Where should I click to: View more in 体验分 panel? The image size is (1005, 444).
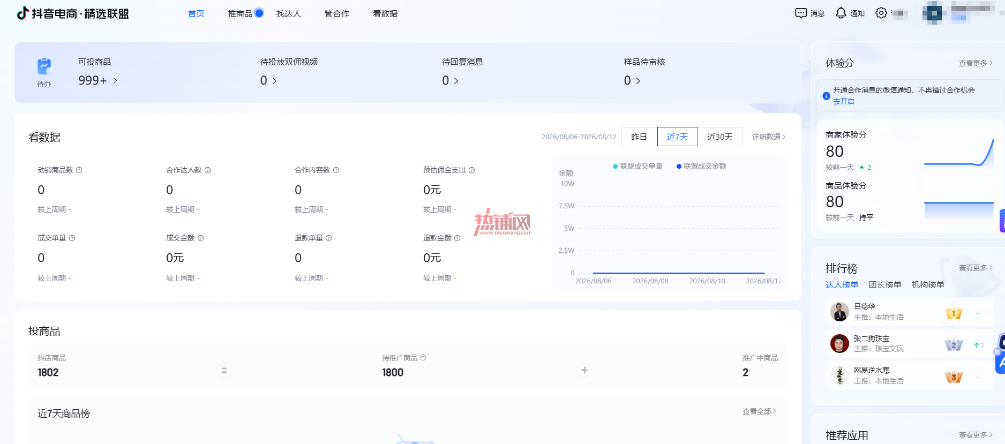(x=976, y=63)
